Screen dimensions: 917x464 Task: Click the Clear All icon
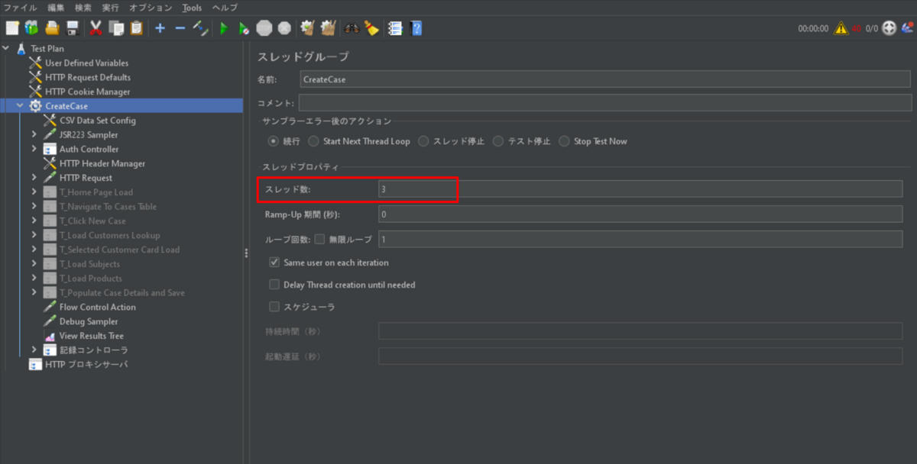pos(328,28)
